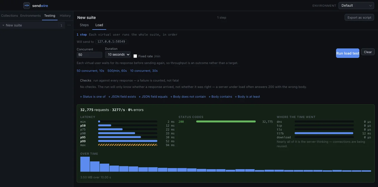Screen dimensions: 378x187
Task: Add a 'Status is one of' check
Action: (x=93, y=97)
